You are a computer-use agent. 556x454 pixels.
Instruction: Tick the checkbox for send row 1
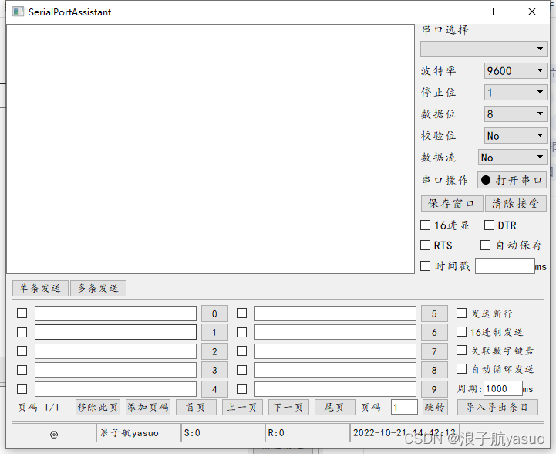(22, 332)
